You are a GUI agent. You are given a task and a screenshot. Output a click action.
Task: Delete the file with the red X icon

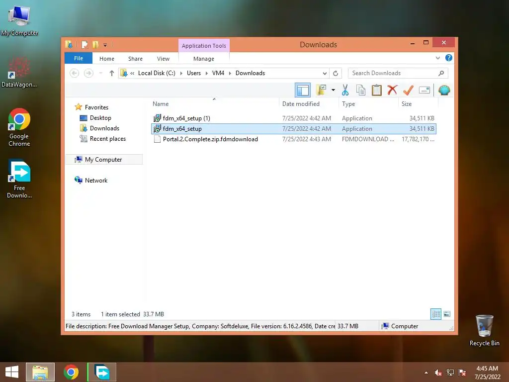pos(392,90)
